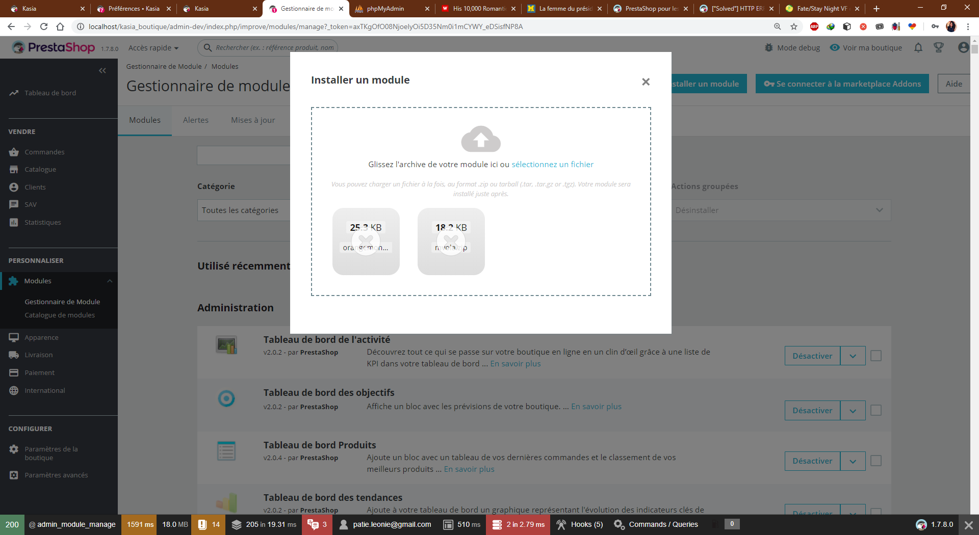Switch to the Alertes tab

tap(196, 120)
